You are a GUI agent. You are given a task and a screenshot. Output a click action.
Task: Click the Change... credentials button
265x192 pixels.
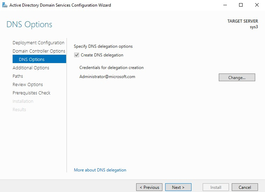pos(237,77)
